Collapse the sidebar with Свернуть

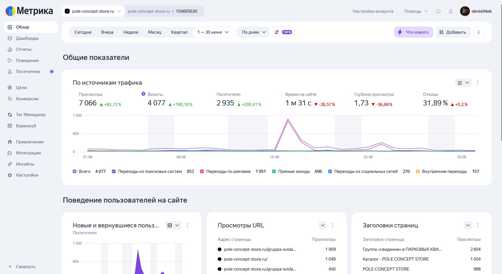tap(22, 266)
